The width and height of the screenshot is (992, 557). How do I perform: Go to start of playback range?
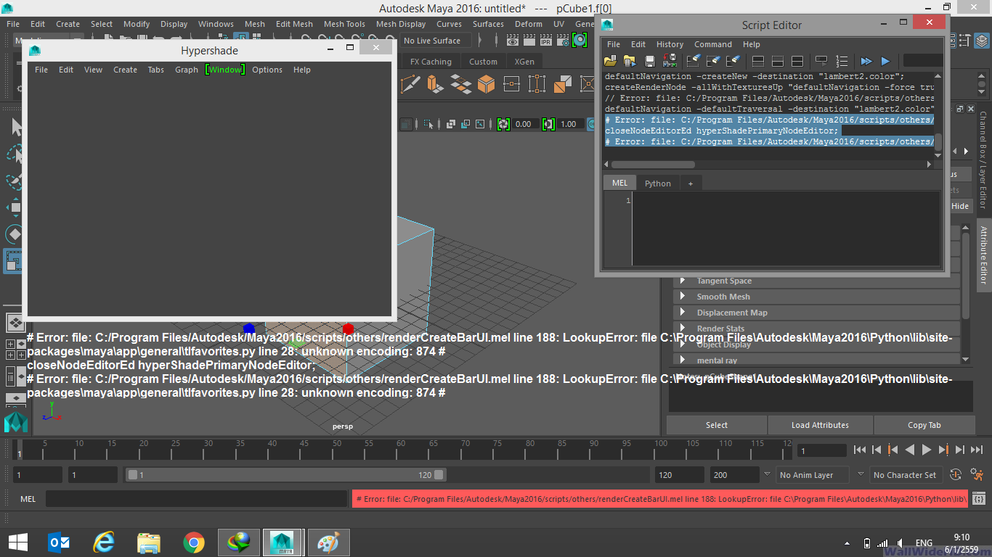tap(860, 450)
